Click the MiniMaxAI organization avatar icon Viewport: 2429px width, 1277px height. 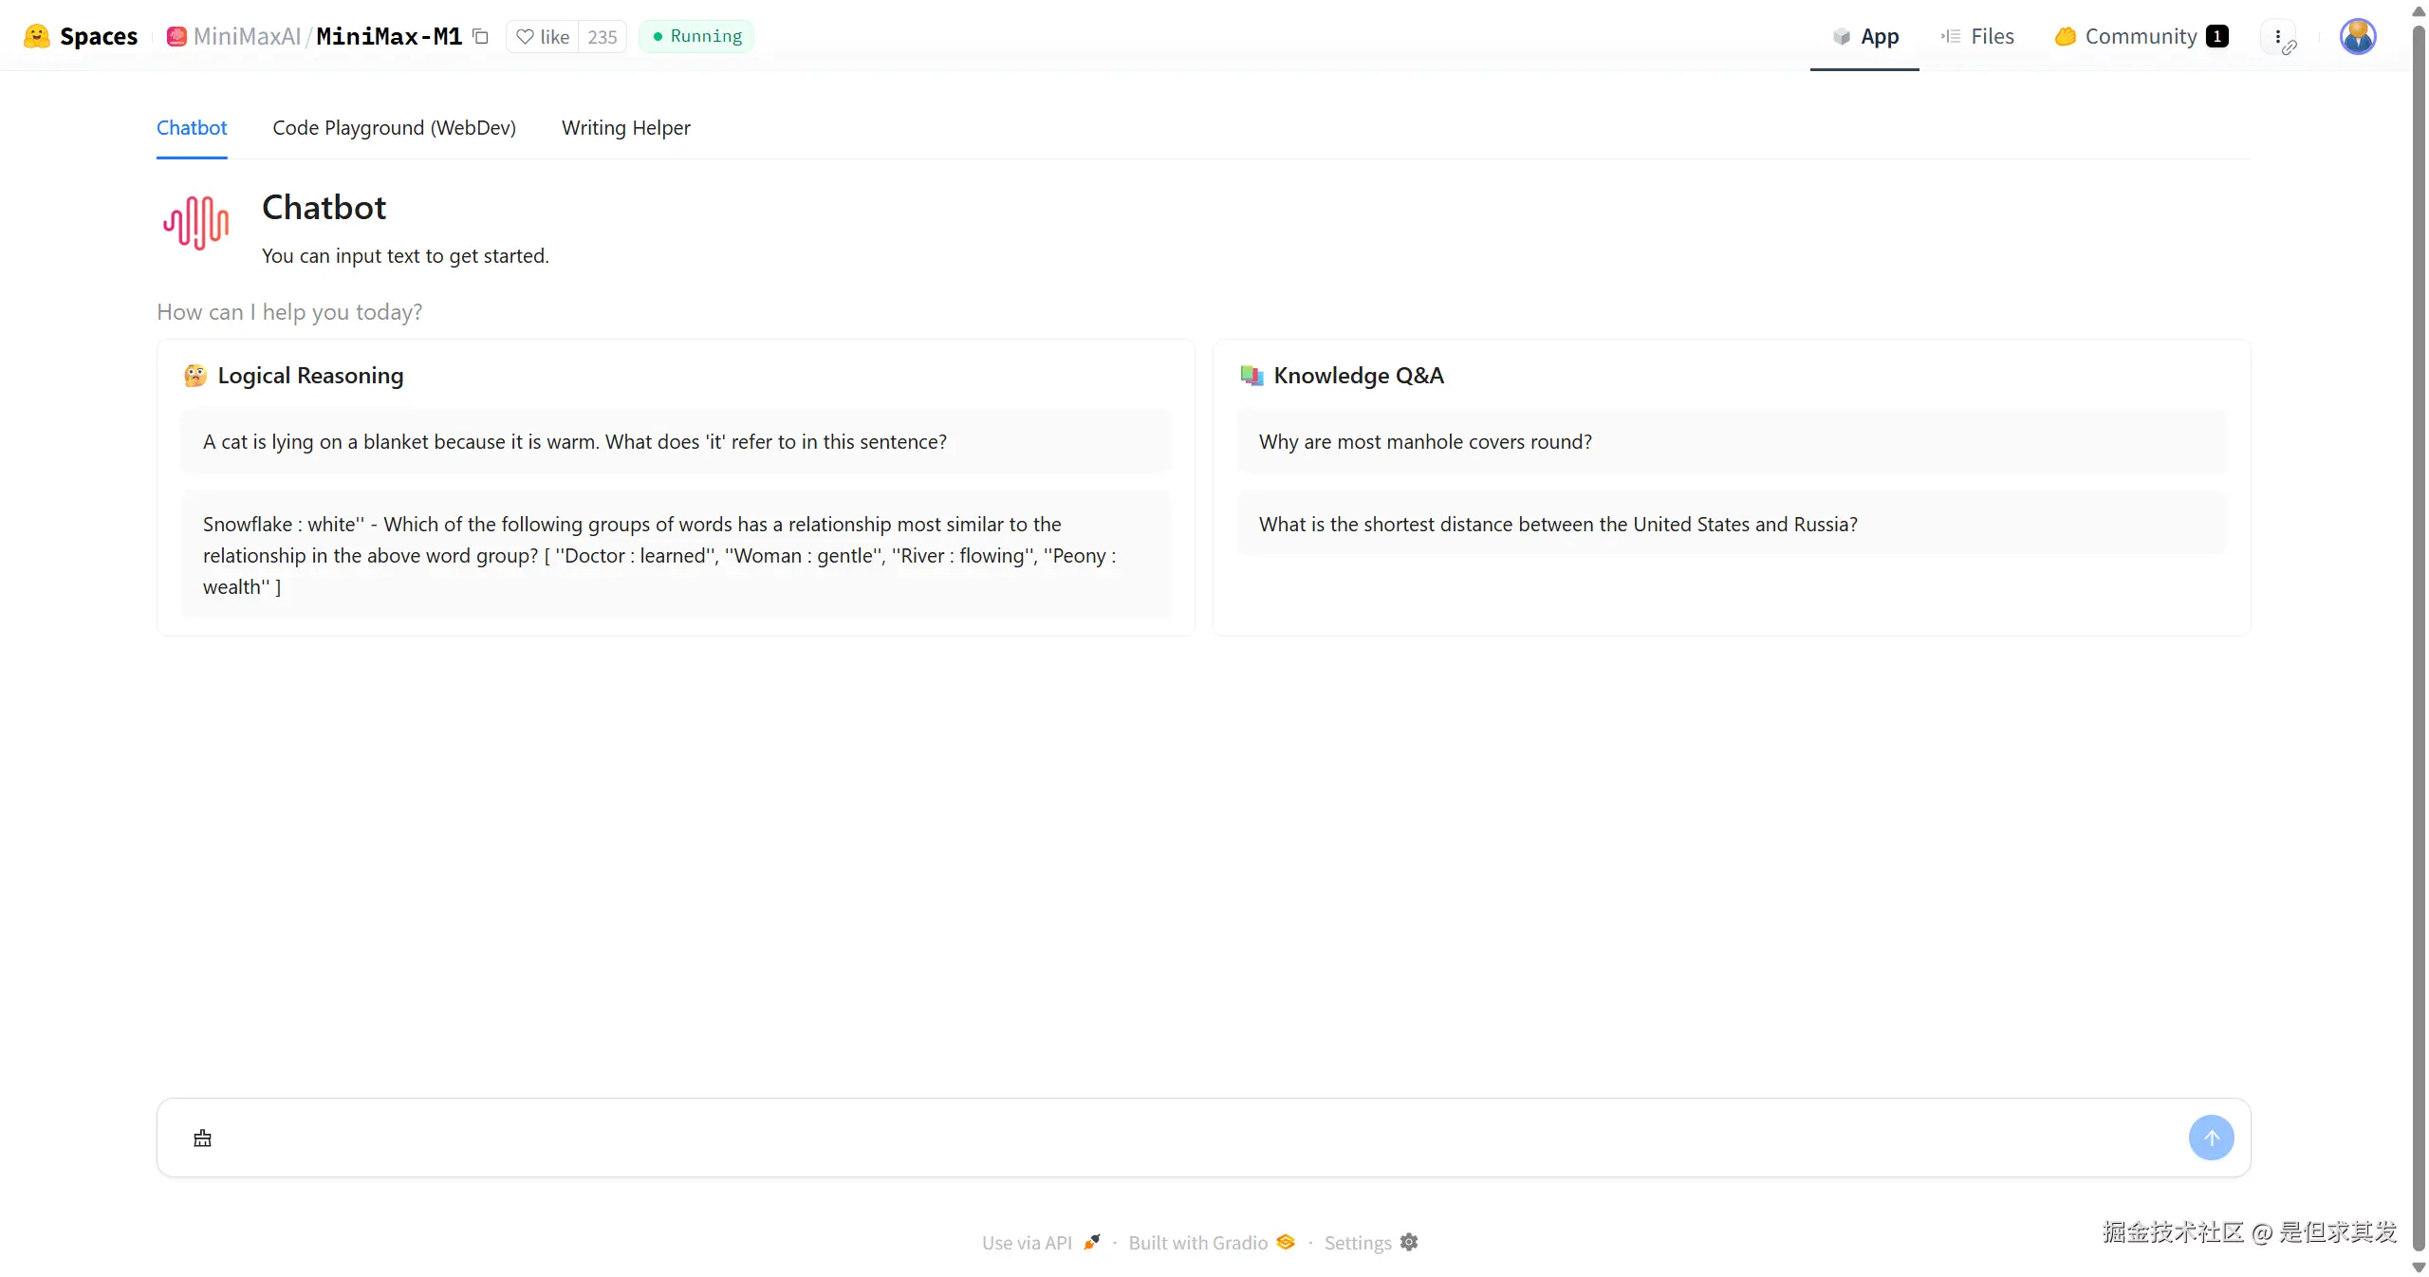(176, 36)
